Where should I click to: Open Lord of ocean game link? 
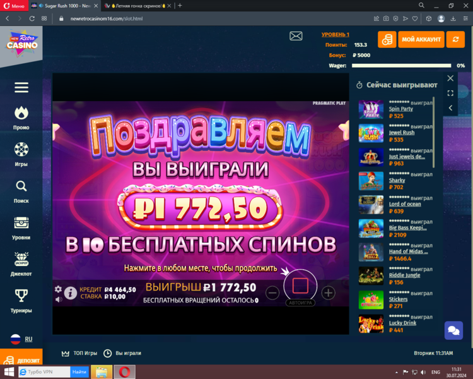point(405,204)
